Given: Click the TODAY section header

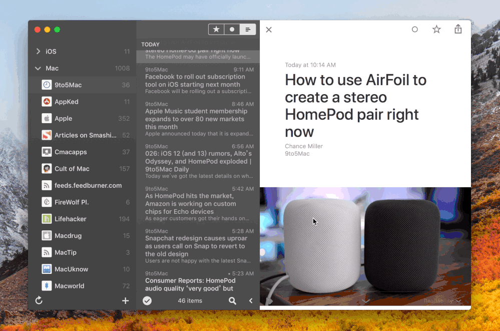Looking at the screenshot, I should 151,45.
